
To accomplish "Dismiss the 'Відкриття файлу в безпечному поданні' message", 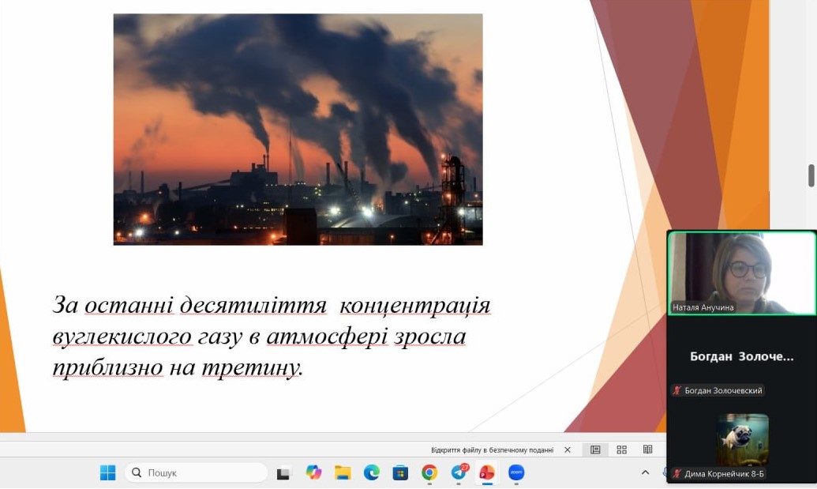I will pyautogui.click(x=568, y=450).
